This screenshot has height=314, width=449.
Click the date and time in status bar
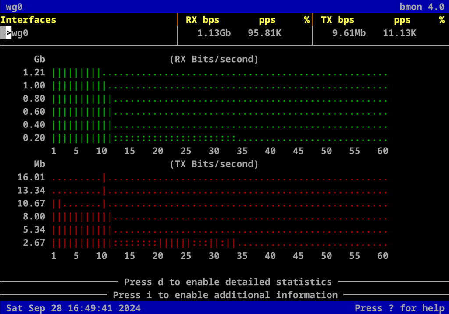pos(74,308)
